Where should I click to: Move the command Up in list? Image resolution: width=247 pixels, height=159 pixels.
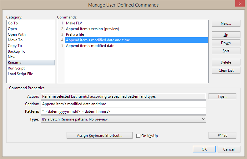[226, 35]
